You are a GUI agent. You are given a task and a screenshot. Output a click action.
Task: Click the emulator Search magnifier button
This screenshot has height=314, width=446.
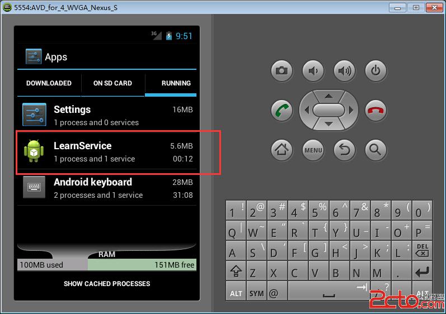pyautogui.click(x=375, y=150)
